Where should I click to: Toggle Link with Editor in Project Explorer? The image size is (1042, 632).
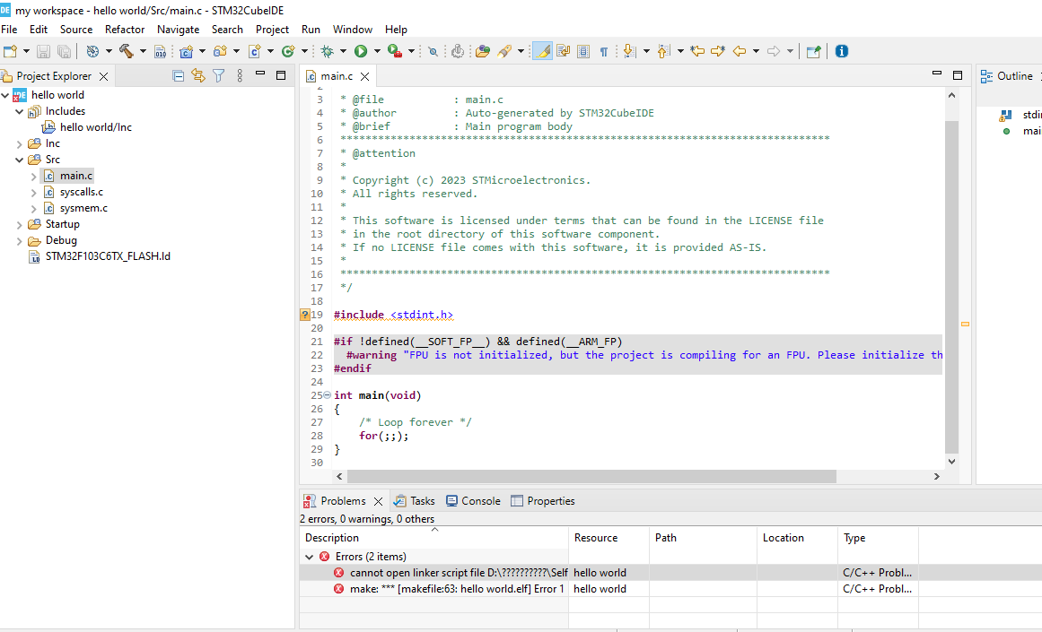coord(198,76)
